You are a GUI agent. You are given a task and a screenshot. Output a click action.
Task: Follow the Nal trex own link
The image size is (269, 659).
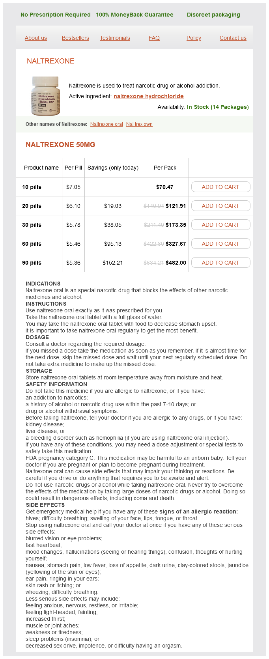pos(139,124)
